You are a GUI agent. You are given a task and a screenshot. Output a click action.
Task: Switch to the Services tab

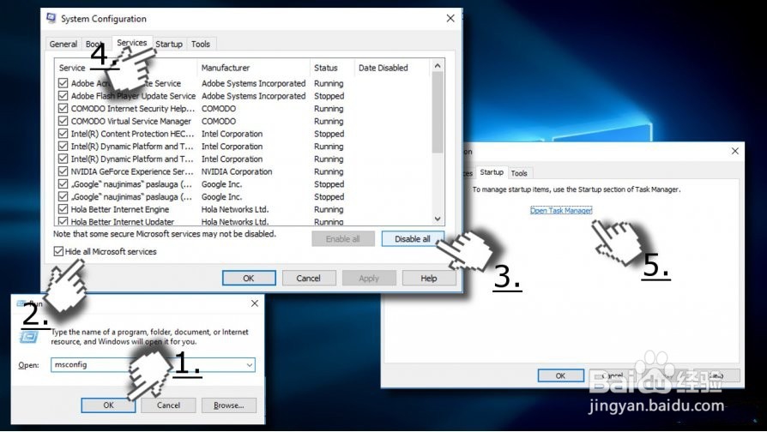click(x=131, y=43)
